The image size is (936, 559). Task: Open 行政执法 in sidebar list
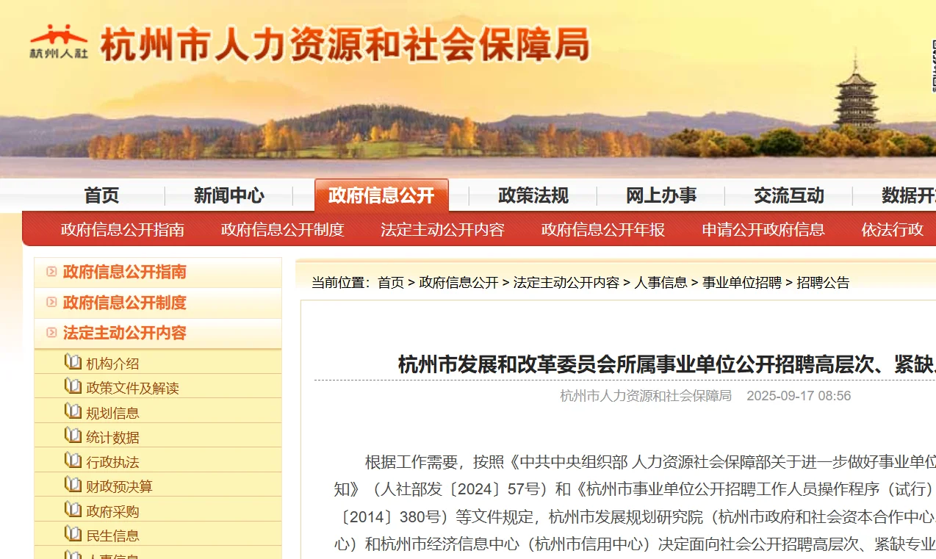112,462
